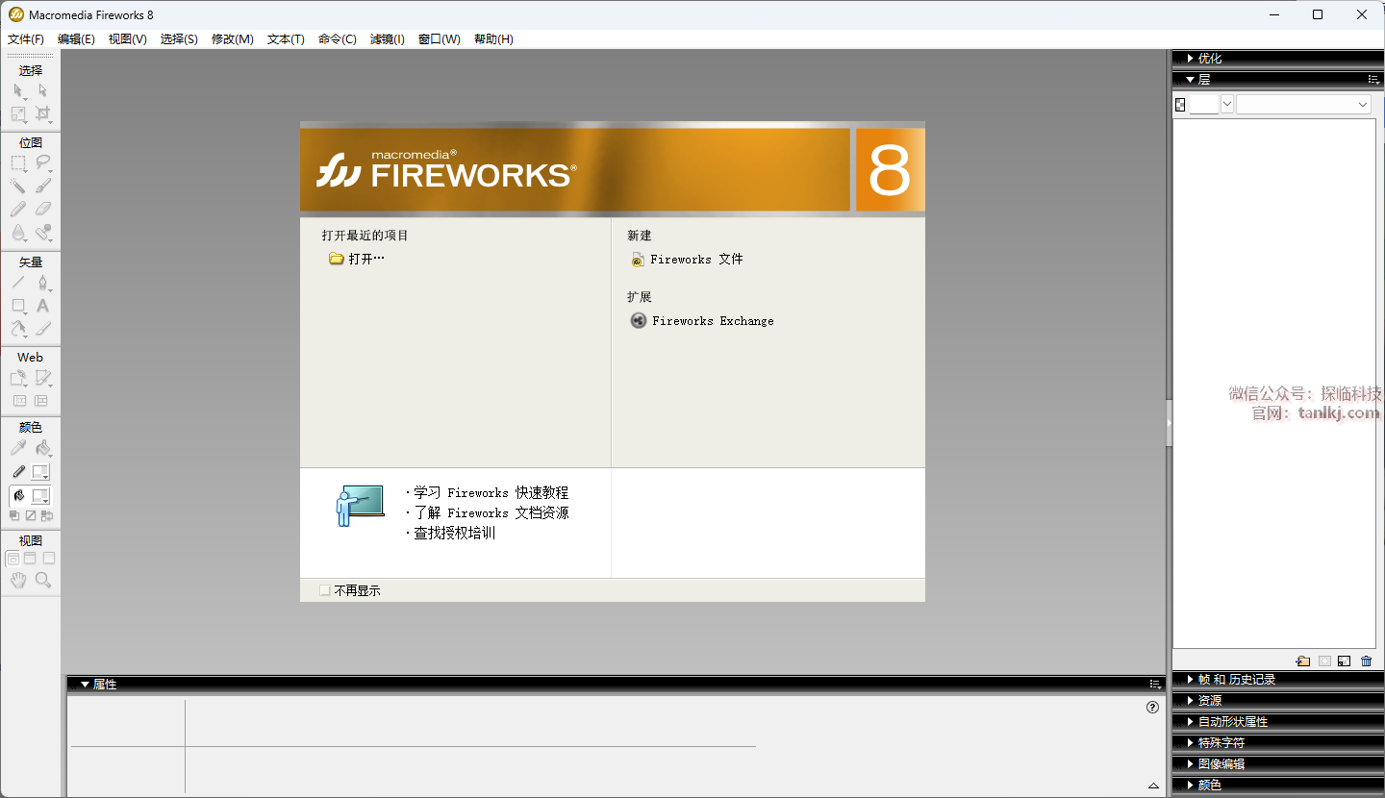Screen dimensions: 1385x798
Task: Click the New/Duplicate Layer folder icon
Action: pyautogui.click(x=1303, y=661)
